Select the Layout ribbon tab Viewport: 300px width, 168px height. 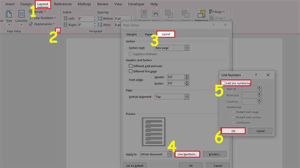43,4
